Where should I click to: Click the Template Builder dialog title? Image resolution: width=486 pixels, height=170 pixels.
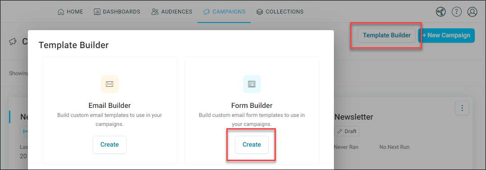pyautogui.click(x=73, y=45)
